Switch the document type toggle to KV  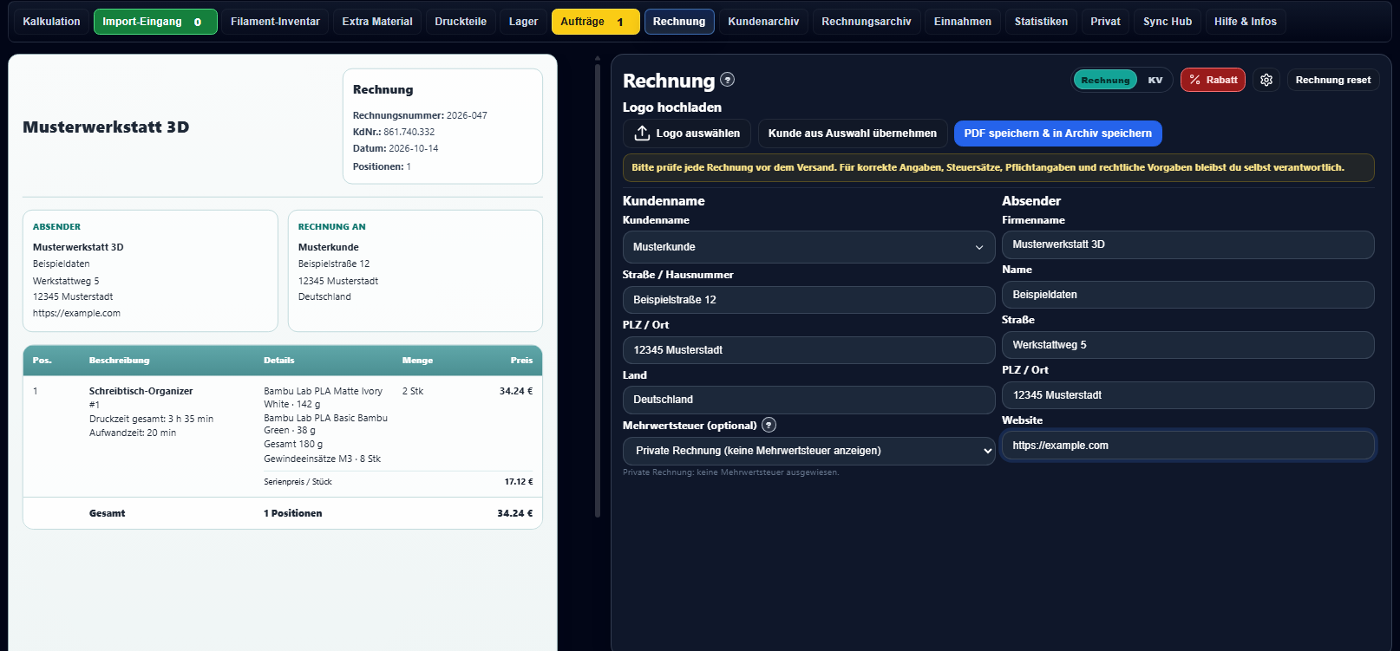click(x=1155, y=80)
